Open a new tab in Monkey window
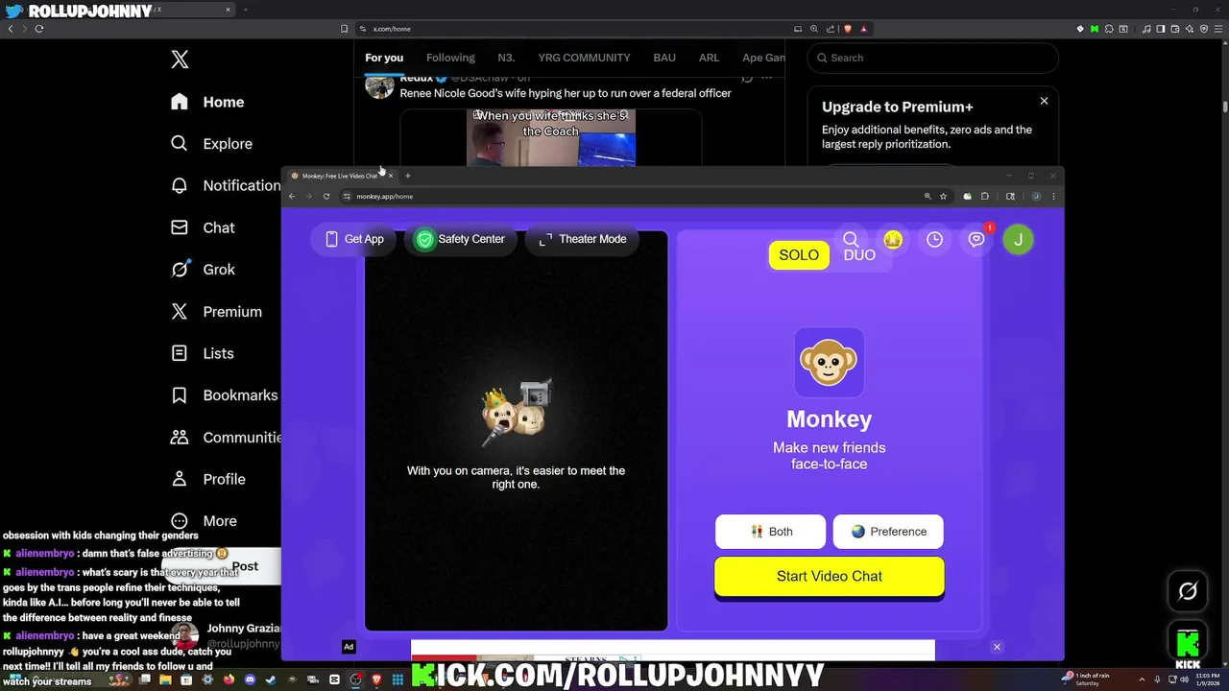1229x691 pixels. click(x=408, y=176)
